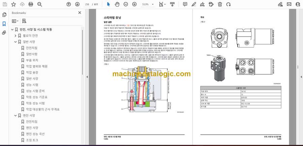Open the Sign document tool
This screenshot has height=146, width=303.
coord(203,4)
